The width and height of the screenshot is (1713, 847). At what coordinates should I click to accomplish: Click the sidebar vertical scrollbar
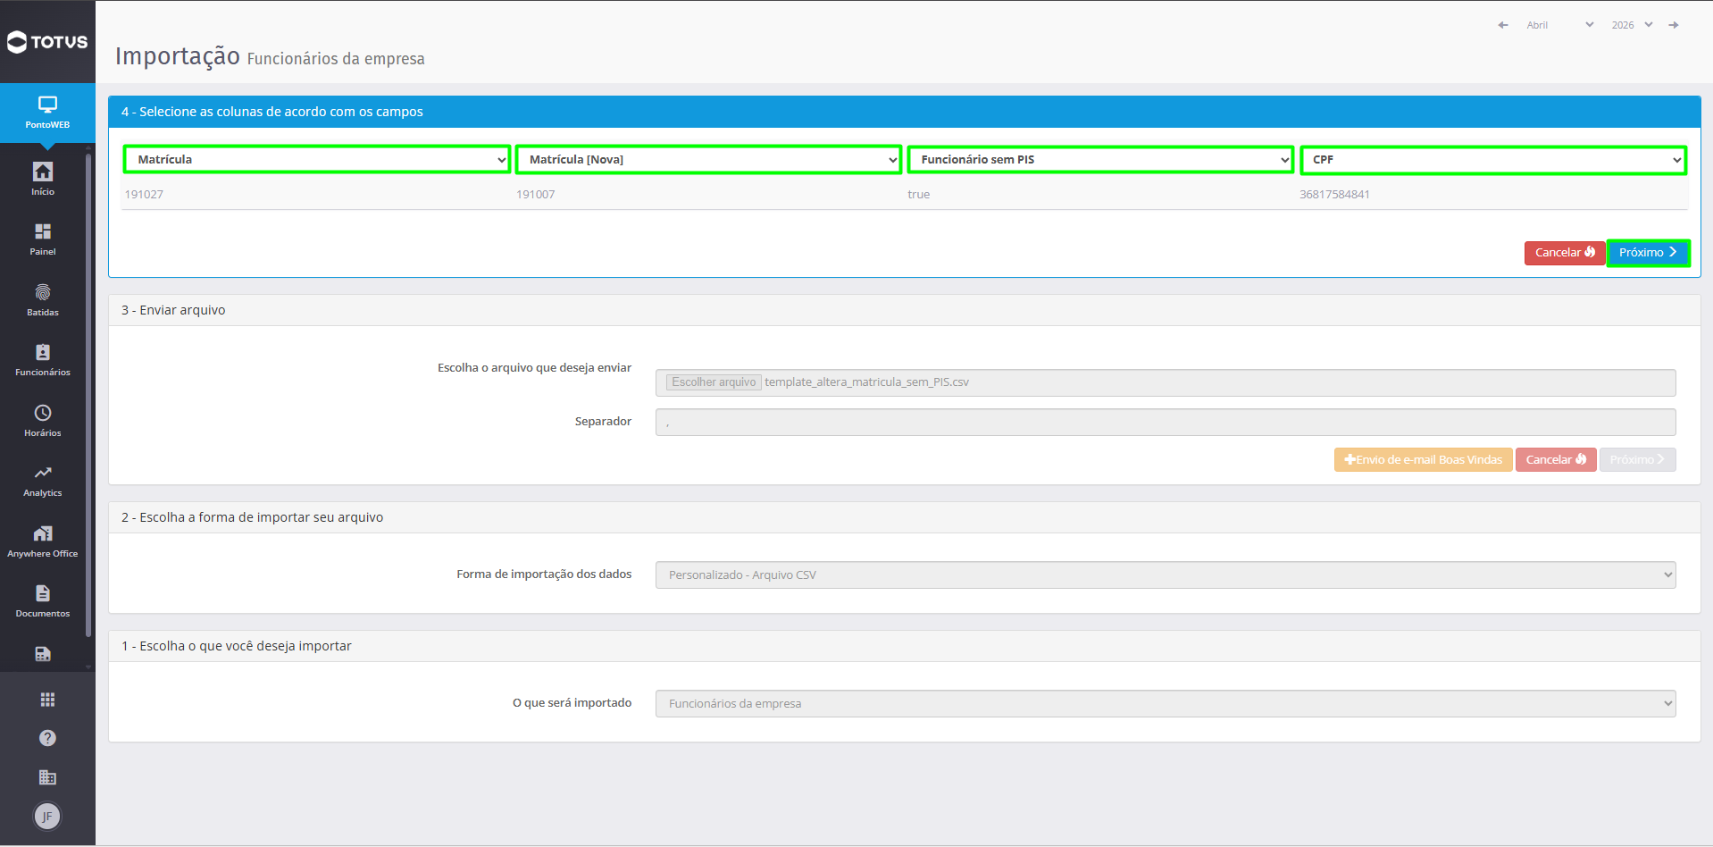(x=88, y=395)
